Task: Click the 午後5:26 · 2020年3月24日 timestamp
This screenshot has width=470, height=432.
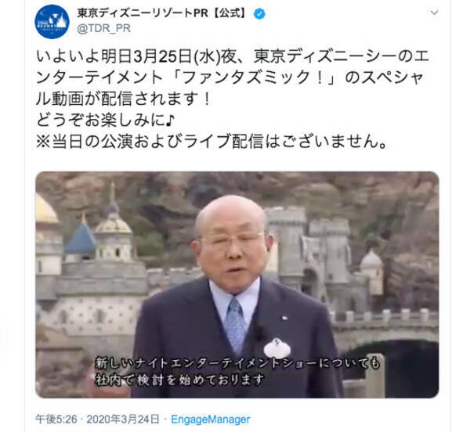Action: 97,419
